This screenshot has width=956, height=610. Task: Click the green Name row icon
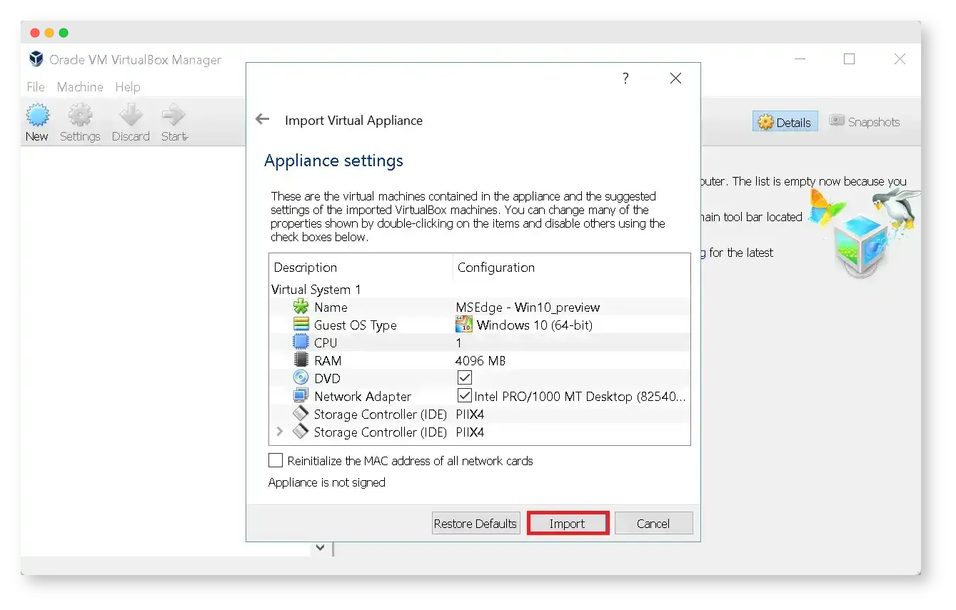[x=301, y=307]
